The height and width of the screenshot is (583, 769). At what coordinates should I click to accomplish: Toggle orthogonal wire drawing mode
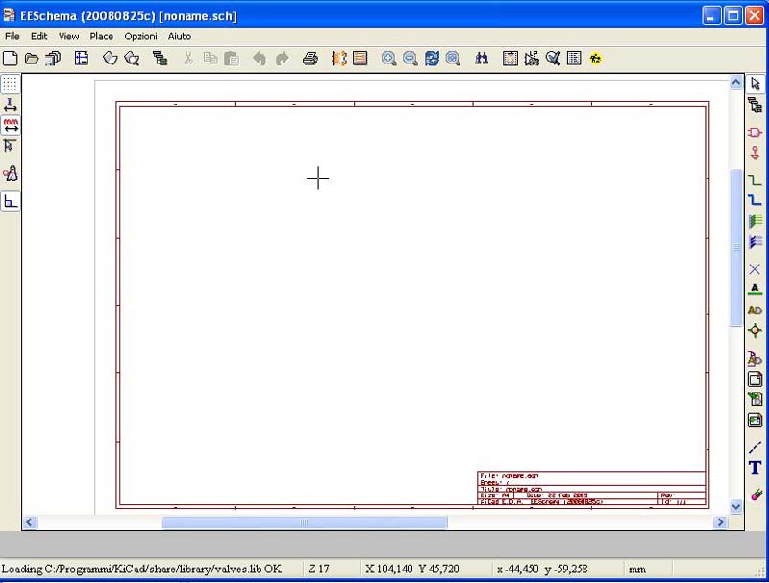click(11, 201)
